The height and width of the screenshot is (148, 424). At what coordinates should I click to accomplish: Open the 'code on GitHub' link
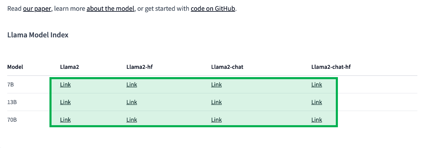tap(213, 9)
